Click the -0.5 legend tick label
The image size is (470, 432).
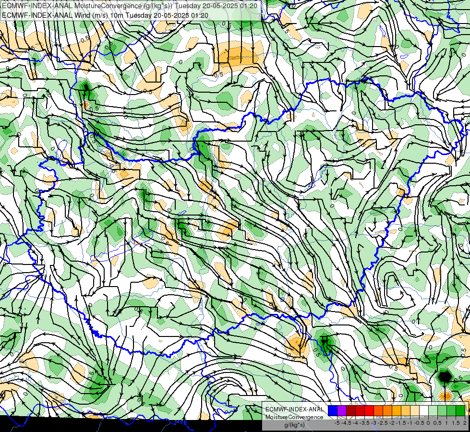click(419, 423)
